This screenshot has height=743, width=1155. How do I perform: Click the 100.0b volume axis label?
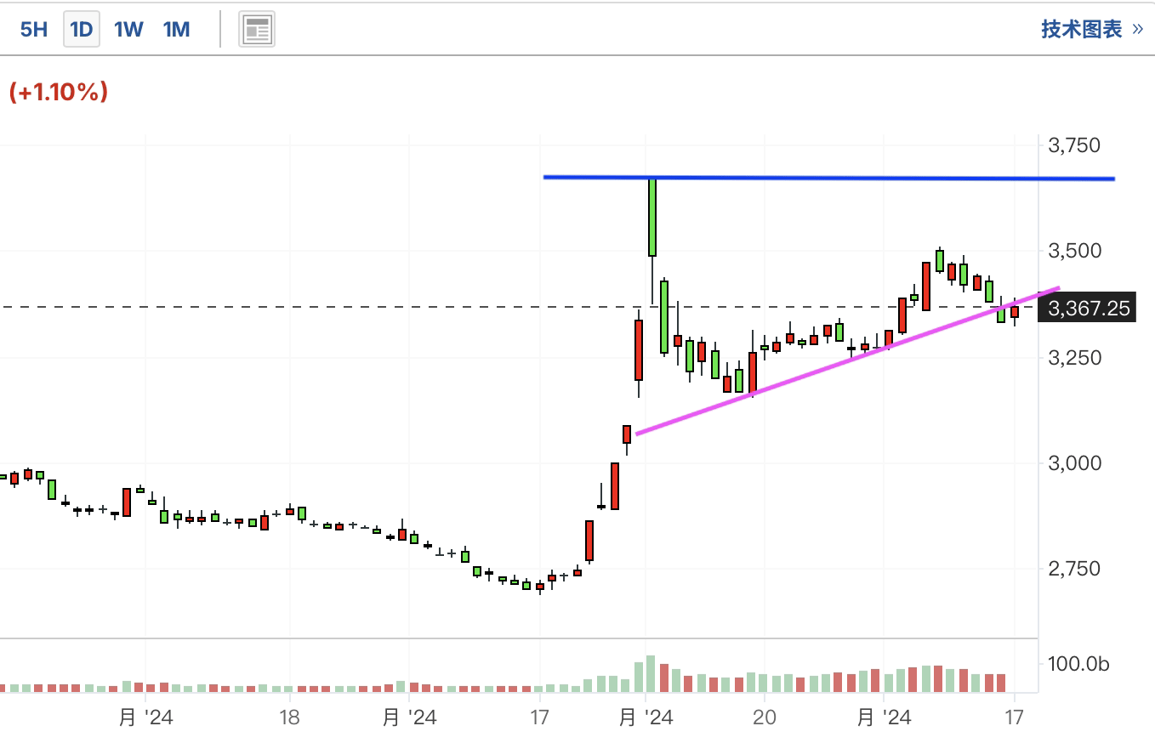pyautogui.click(x=1078, y=664)
